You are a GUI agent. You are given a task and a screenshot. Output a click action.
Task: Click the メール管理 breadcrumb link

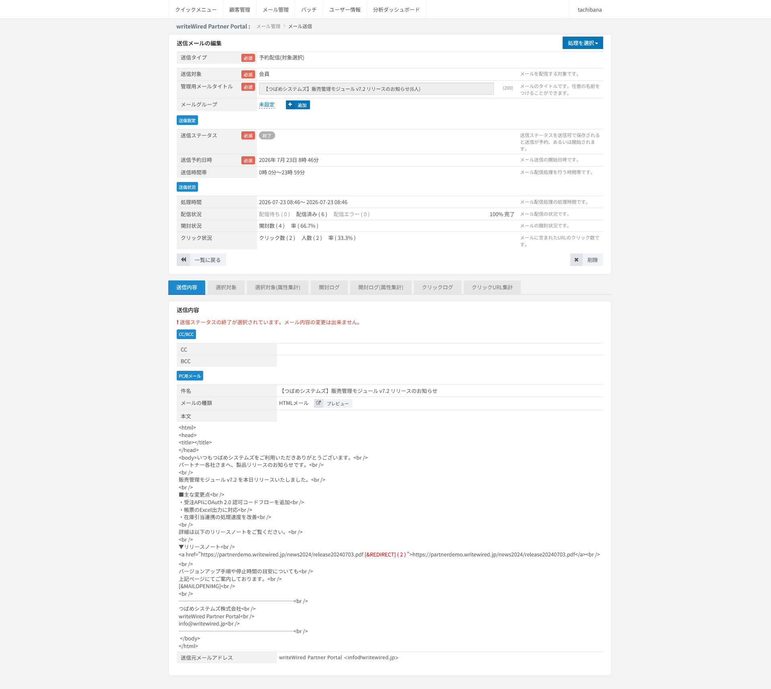(x=269, y=27)
